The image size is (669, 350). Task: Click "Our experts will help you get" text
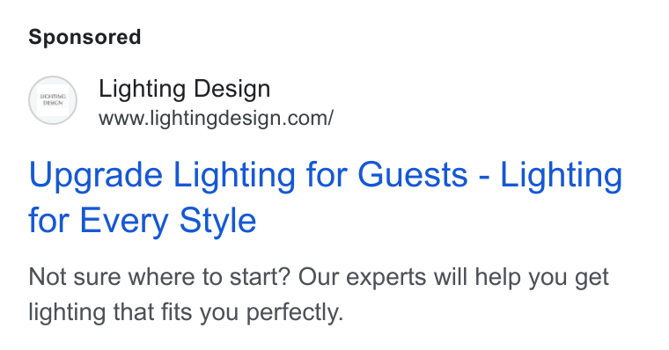click(x=453, y=278)
